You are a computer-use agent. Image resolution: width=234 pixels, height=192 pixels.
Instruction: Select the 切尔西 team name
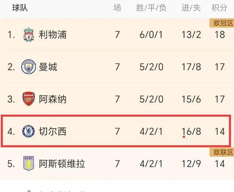(53, 131)
